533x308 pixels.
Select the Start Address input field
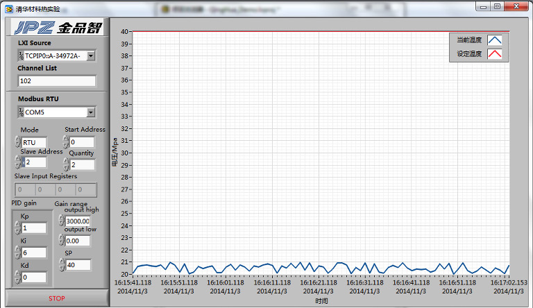coord(81,142)
